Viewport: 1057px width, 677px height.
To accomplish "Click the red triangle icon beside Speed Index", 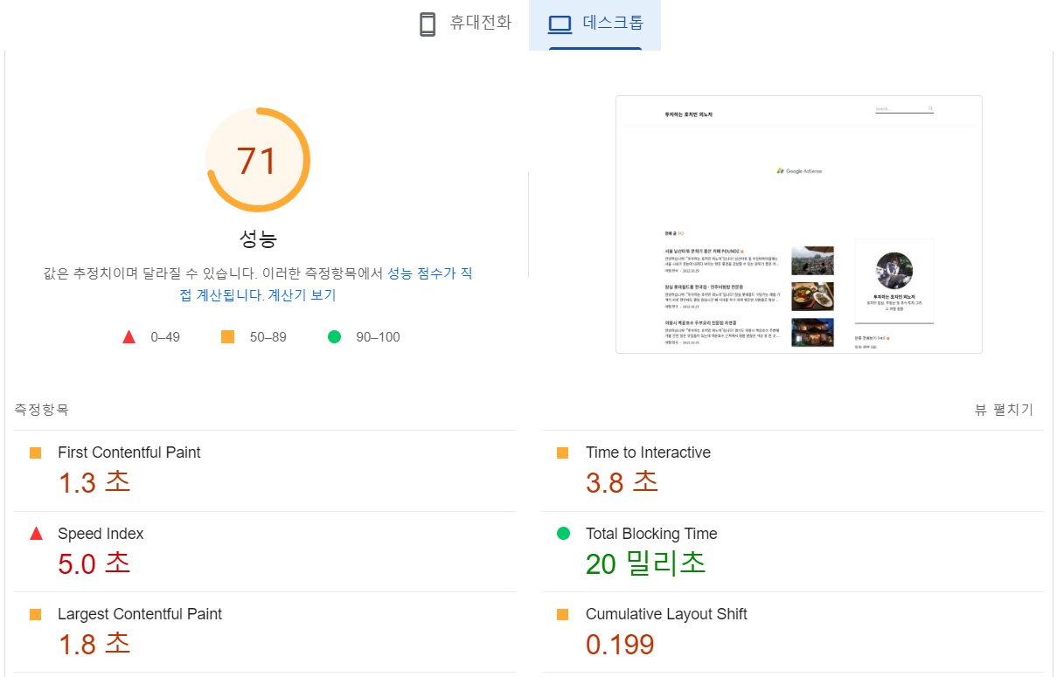I will click(36, 534).
